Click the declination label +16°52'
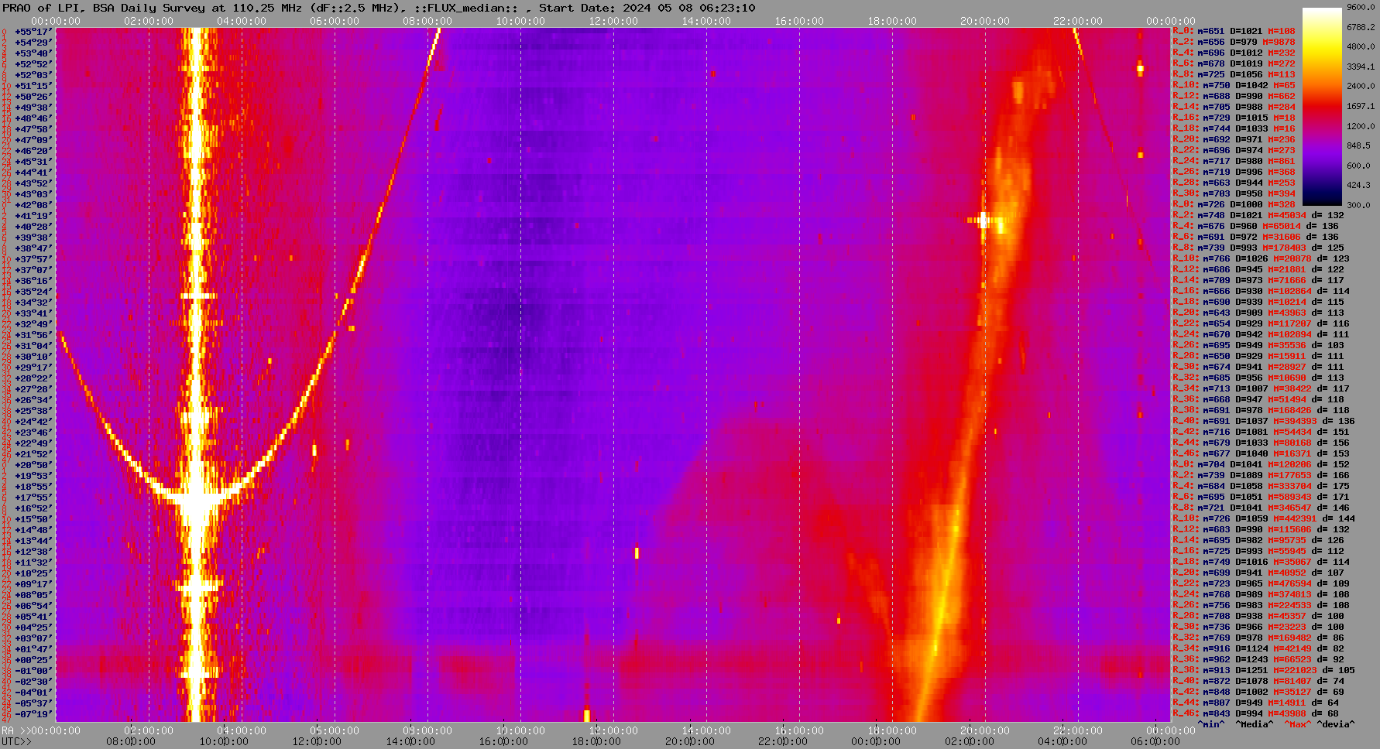The height and width of the screenshot is (749, 1380). (33, 508)
